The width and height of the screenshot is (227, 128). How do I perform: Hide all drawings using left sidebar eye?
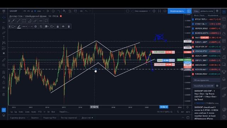[x=4, y=87]
